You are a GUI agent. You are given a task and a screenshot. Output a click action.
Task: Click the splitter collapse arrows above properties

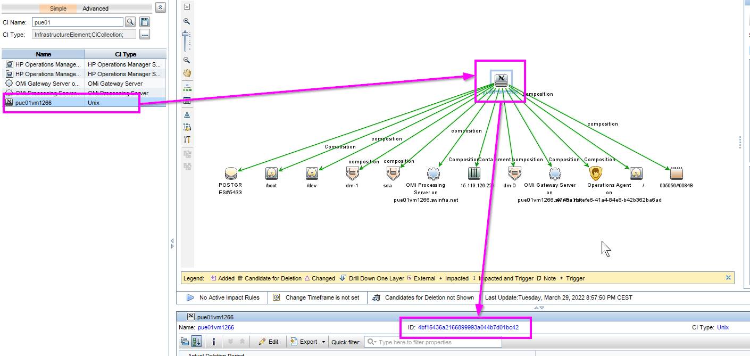539,308
